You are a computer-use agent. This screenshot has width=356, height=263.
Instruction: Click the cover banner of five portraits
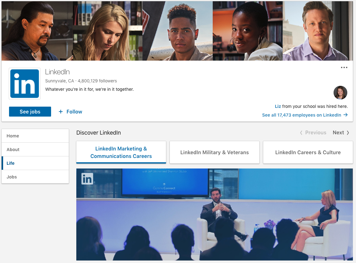click(177, 31)
